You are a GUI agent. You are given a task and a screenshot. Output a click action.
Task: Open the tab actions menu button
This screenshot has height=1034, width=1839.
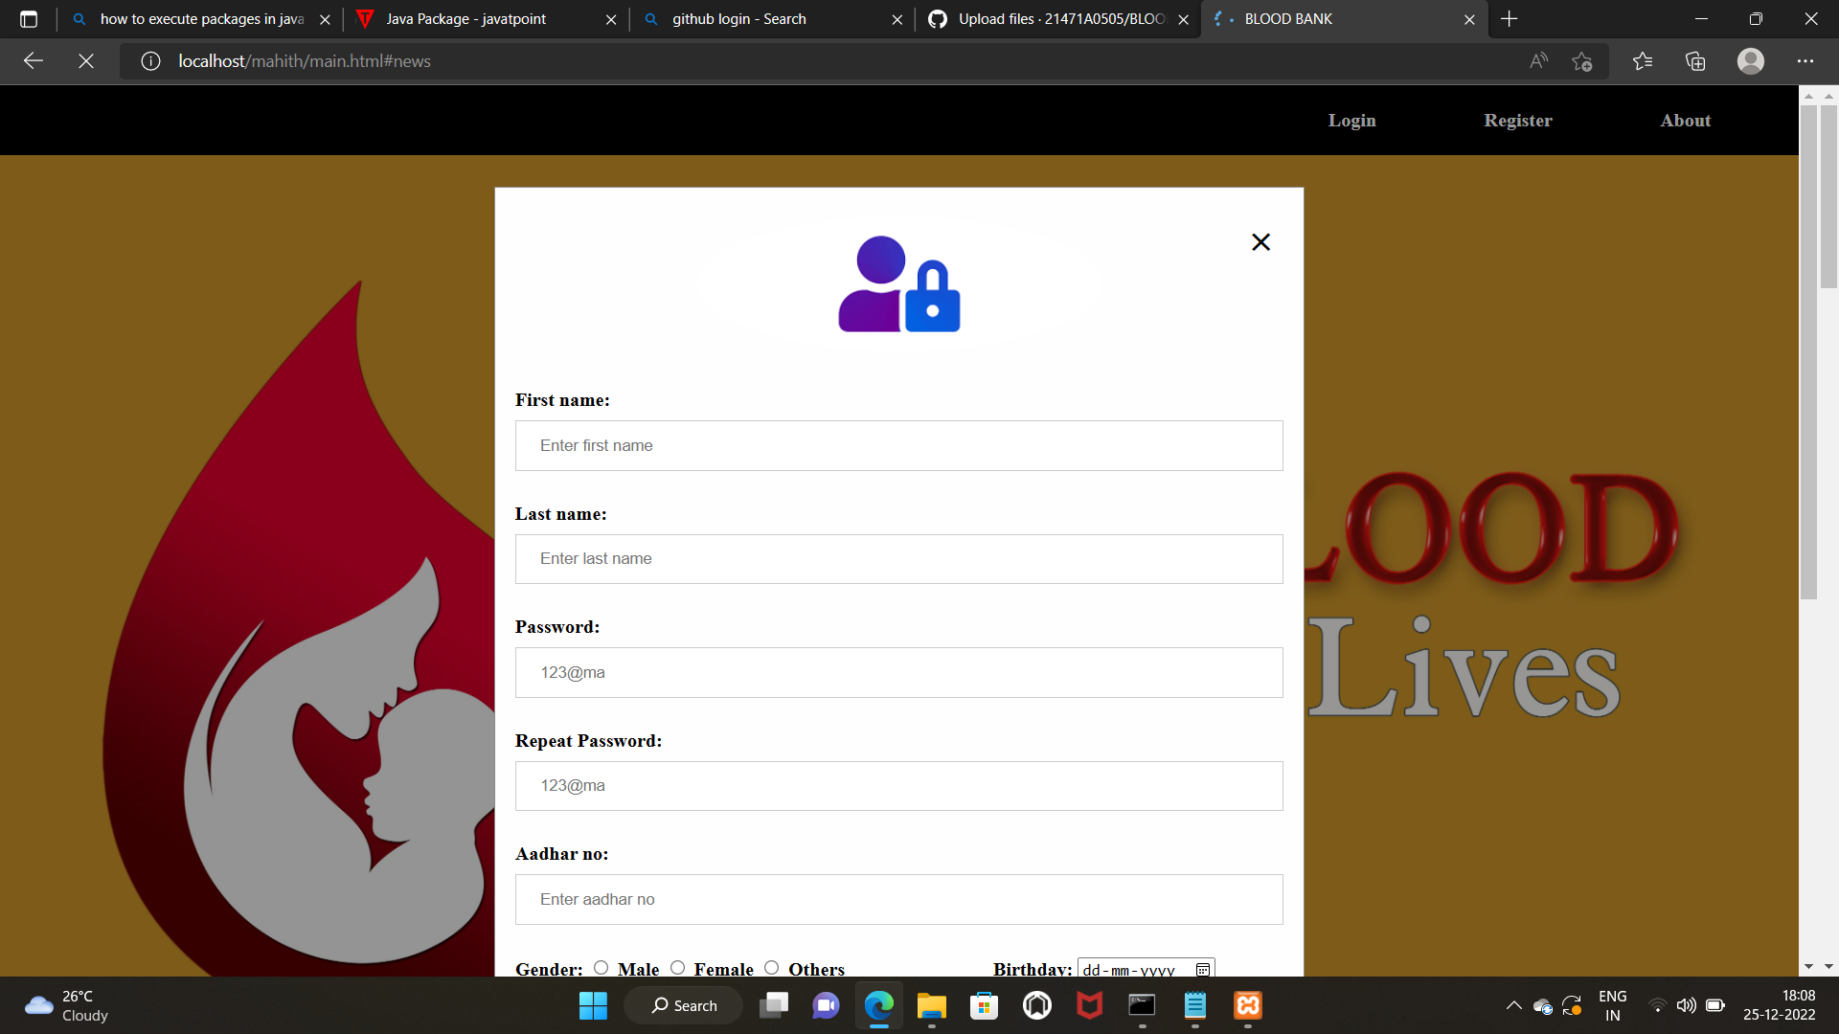[x=29, y=19]
